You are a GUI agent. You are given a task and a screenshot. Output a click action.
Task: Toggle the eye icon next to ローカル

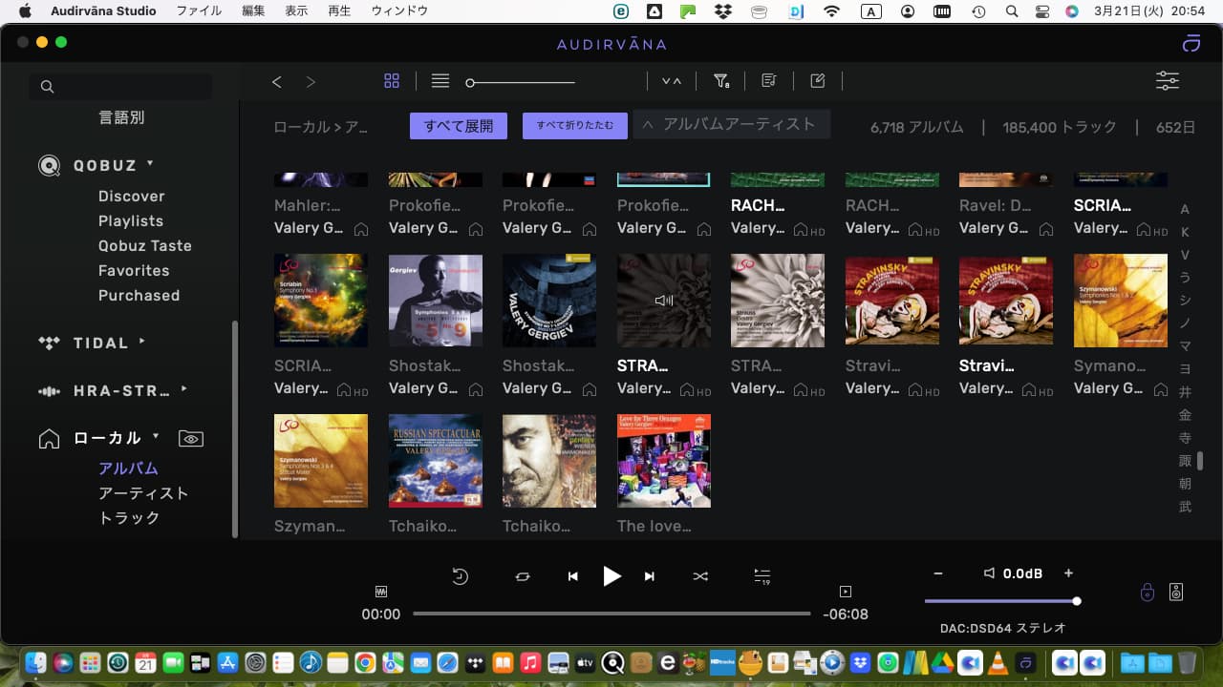[191, 439]
